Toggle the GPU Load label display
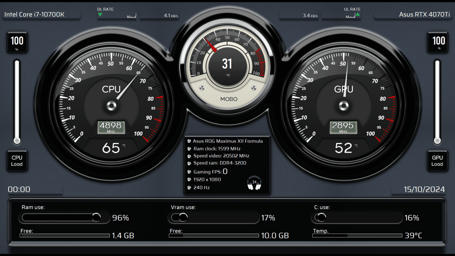 pos(437,161)
